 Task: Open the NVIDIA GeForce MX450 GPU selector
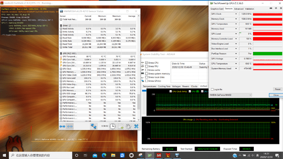(231, 95)
